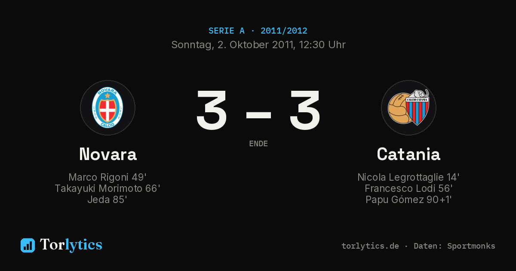Click the Daten: Sportmonks credit
Viewport: 516px width, 271px height.
click(x=455, y=246)
